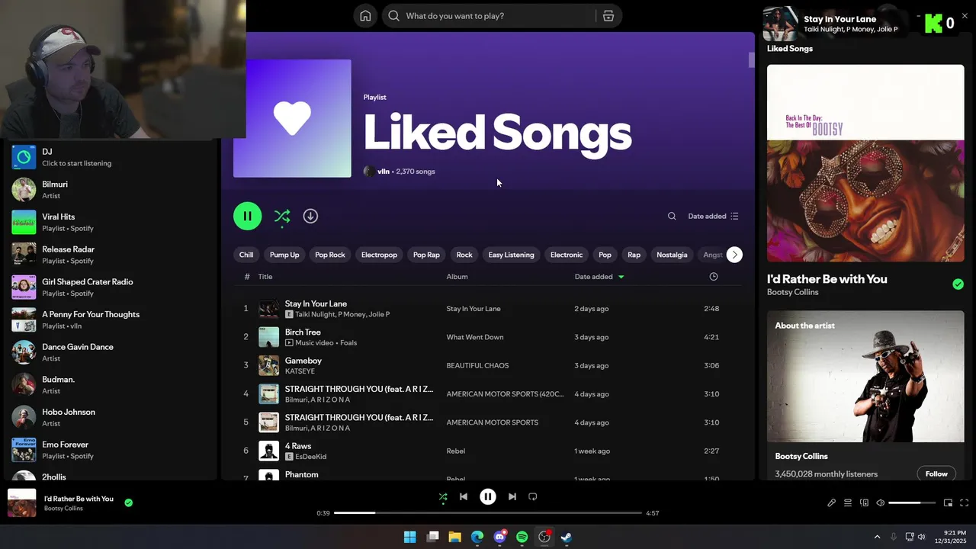
Task: Click the duration clock column header icon
Action: click(x=714, y=277)
